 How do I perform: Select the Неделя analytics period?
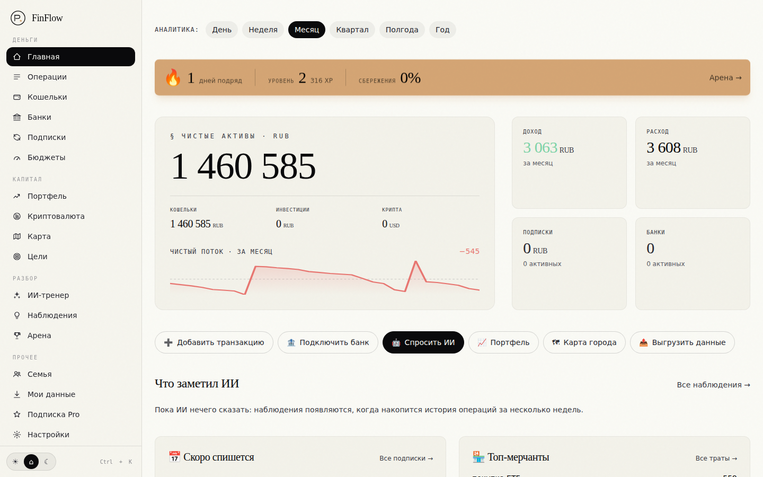coord(263,30)
